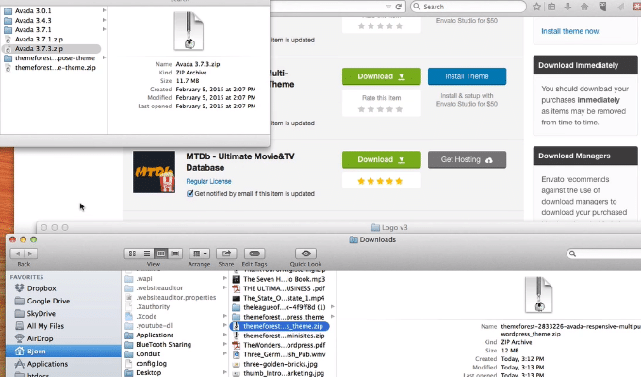Viewport: 641px width, 377px height.
Task: Select Avada 3.7.1.zip in the top Finder
Action: pyautogui.click(x=39, y=40)
